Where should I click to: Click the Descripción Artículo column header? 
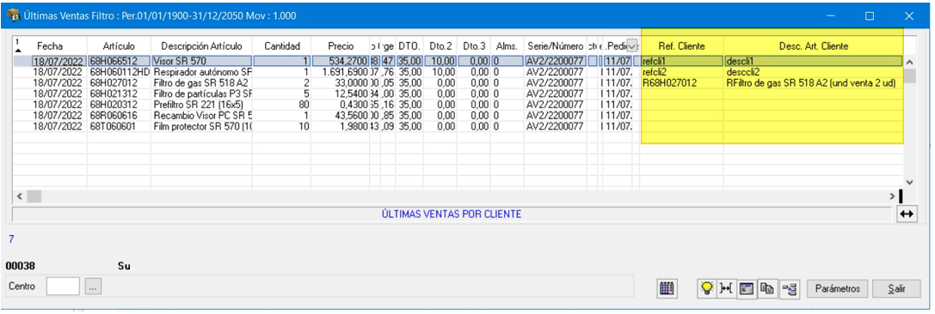201,46
